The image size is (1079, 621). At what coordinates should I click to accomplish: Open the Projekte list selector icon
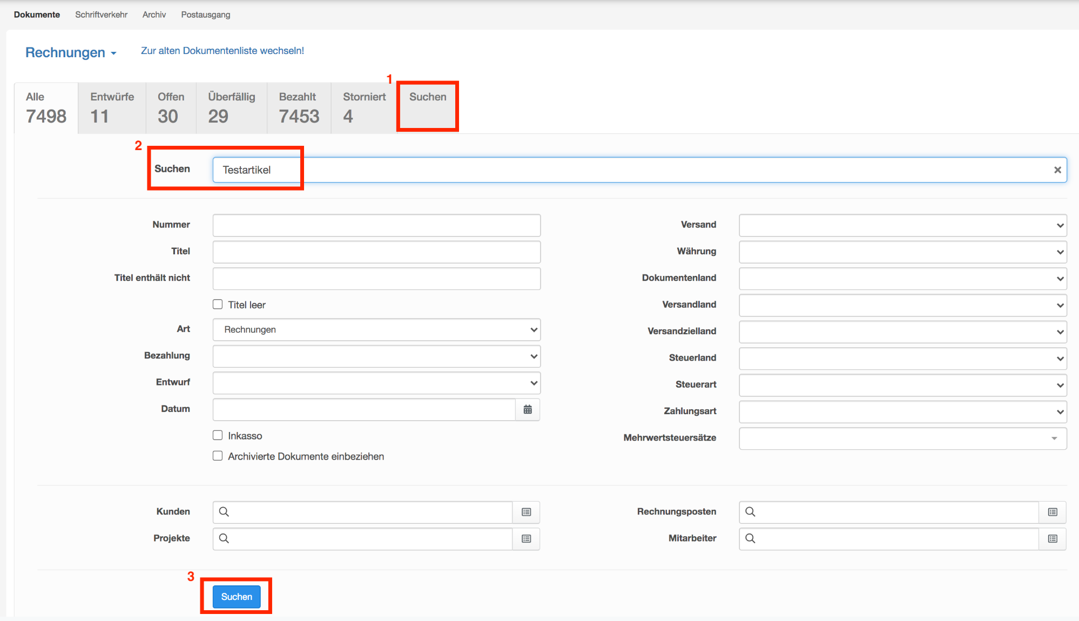[x=527, y=539]
